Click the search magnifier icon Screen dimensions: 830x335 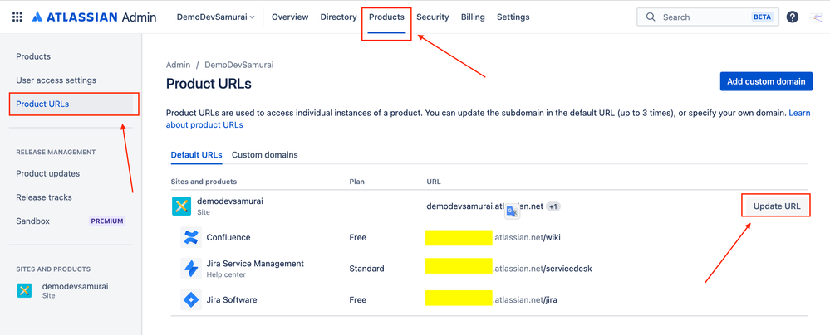pos(651,17)
